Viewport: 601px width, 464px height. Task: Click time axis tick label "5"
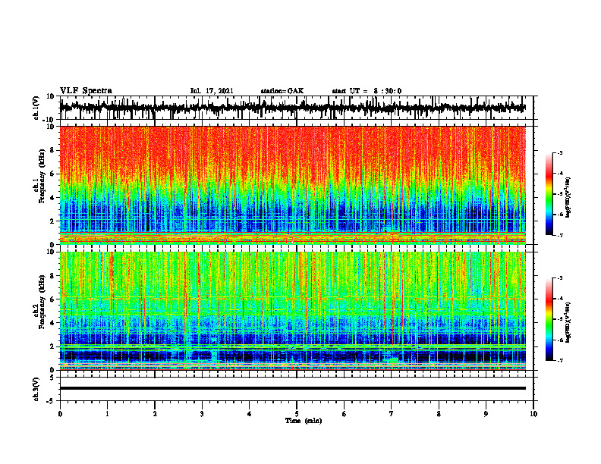coord(297,414)
